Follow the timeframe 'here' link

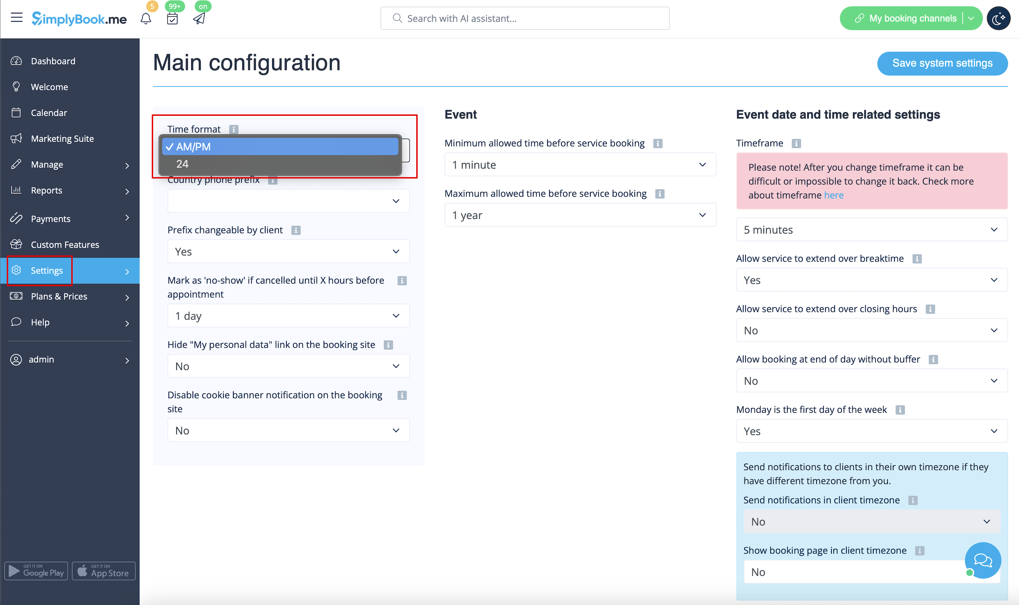[x=833, y=195]
